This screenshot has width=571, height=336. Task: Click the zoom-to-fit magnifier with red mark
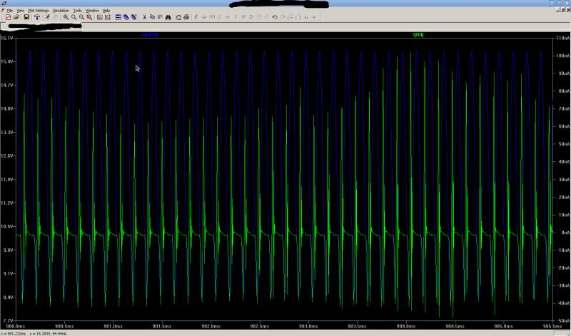tap(89, 17)
